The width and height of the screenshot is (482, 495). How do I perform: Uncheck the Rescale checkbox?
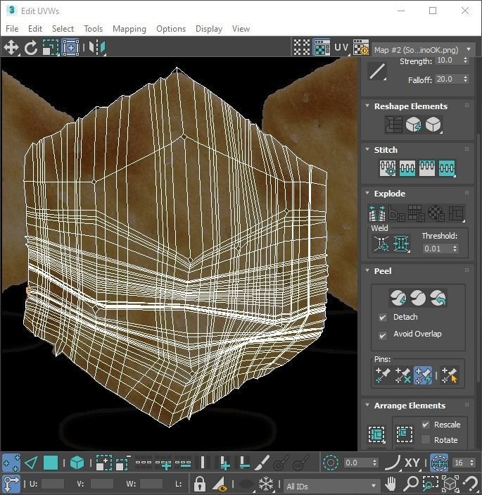(x=426, y=425)
